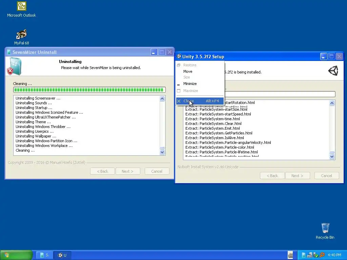Open the Recycle Bin on desktop
Screen dimensions: 347x260
coord(325,231)
